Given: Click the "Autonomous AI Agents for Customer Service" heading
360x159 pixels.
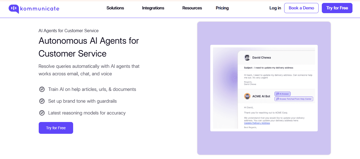Looking at the screenshot, I should point(89,47).
